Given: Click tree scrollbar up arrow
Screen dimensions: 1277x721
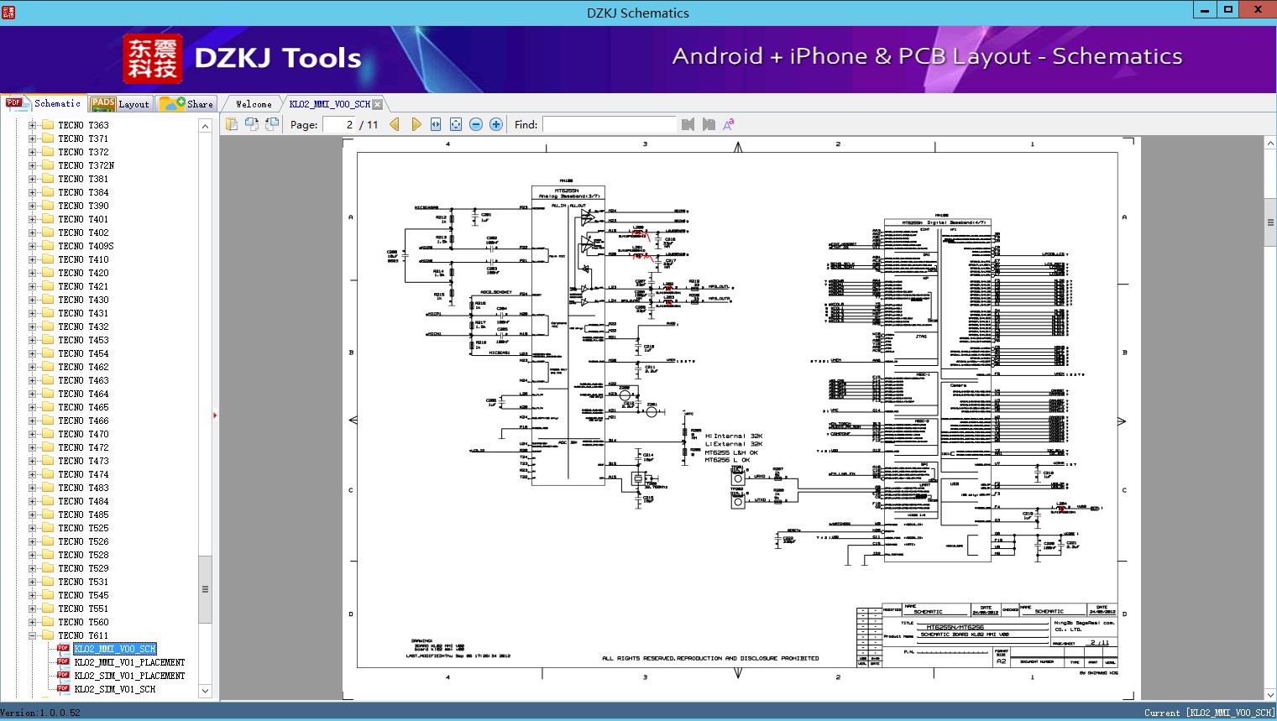Looking at the screenshot, I should [205, 125].
